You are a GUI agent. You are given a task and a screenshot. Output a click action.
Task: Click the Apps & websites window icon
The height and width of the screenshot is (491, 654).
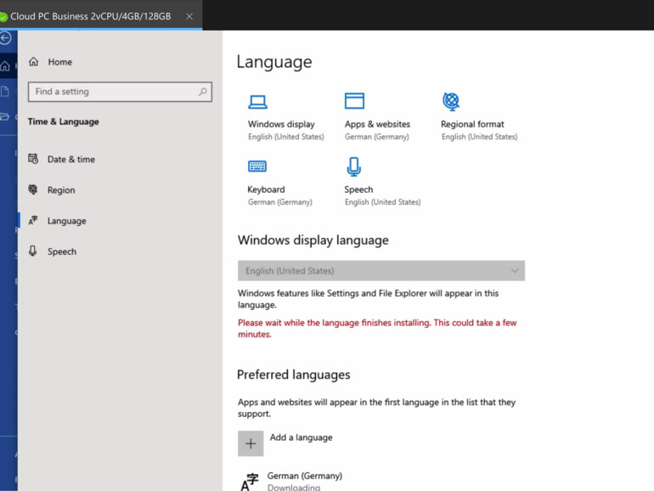(354, 101)
